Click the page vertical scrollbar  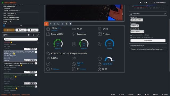(x=169, y=45)
